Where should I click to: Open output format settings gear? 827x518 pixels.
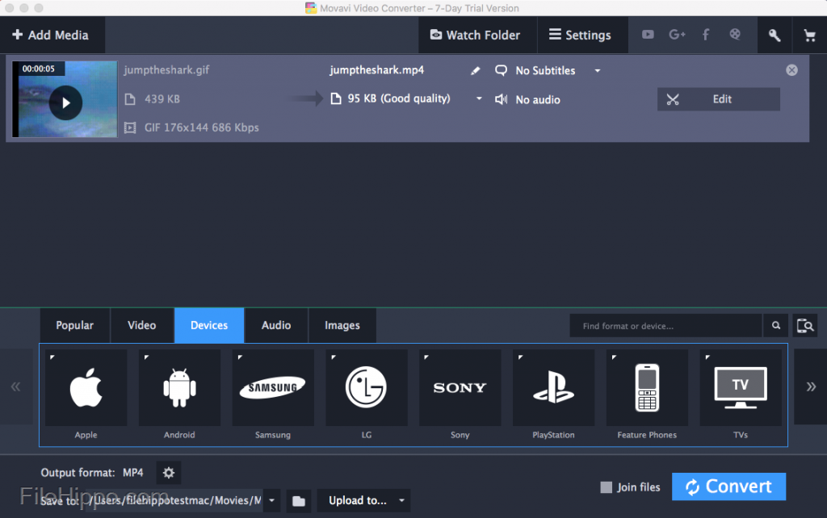tap(169, 473)
